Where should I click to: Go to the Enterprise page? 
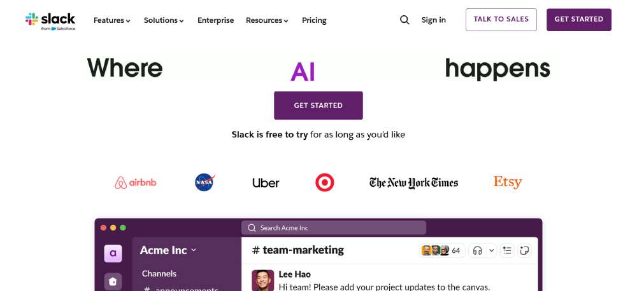click(215, 20)
